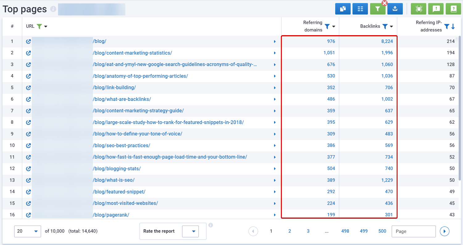Go to page 499
The width and height of the screenshot is (463, 245).
coord(364,231)
